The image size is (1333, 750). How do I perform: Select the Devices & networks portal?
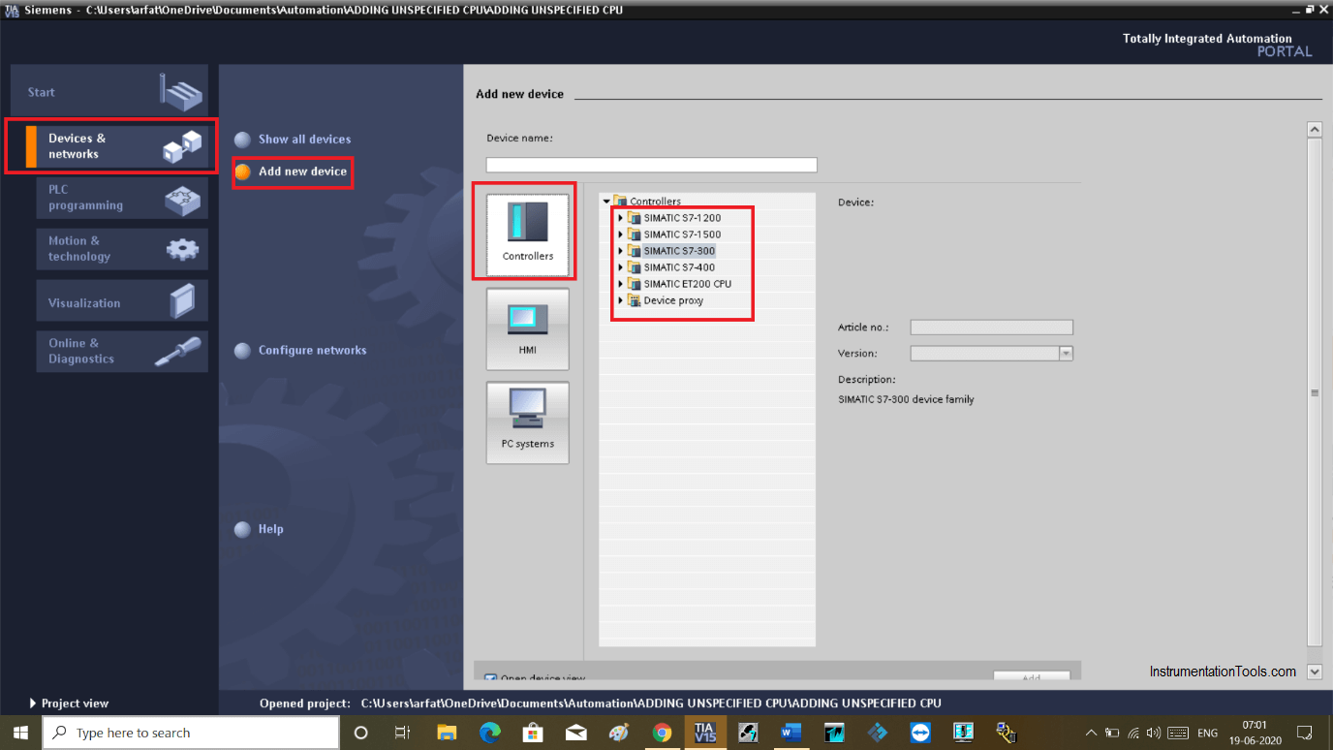pos(116,146)
